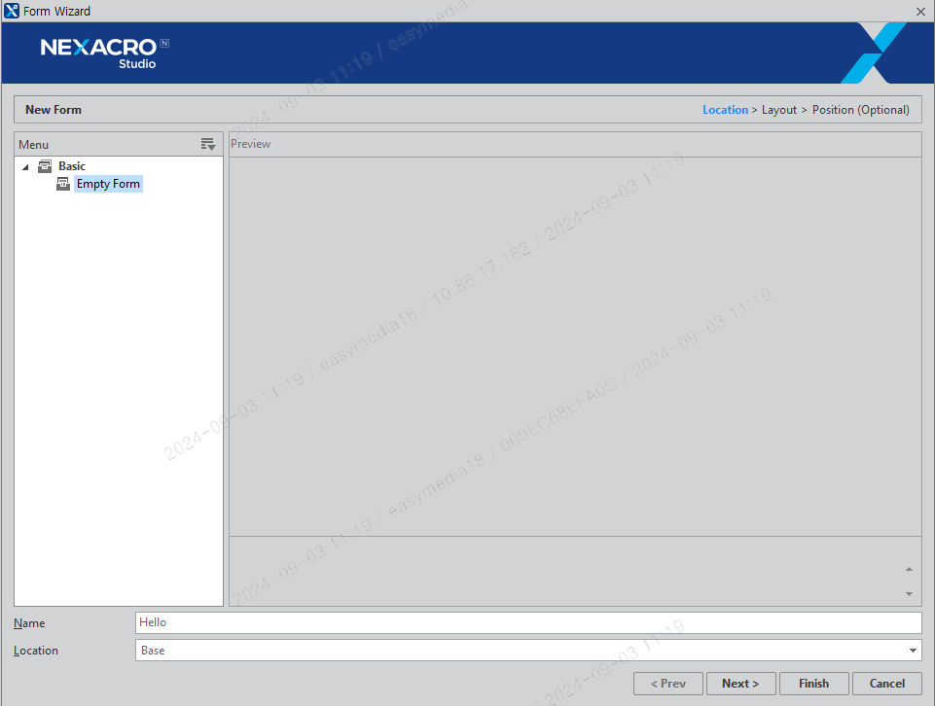935x706 pixels.
Task: Click the Preview panel label
Action: pyautogui.click(x=250, y=144)
